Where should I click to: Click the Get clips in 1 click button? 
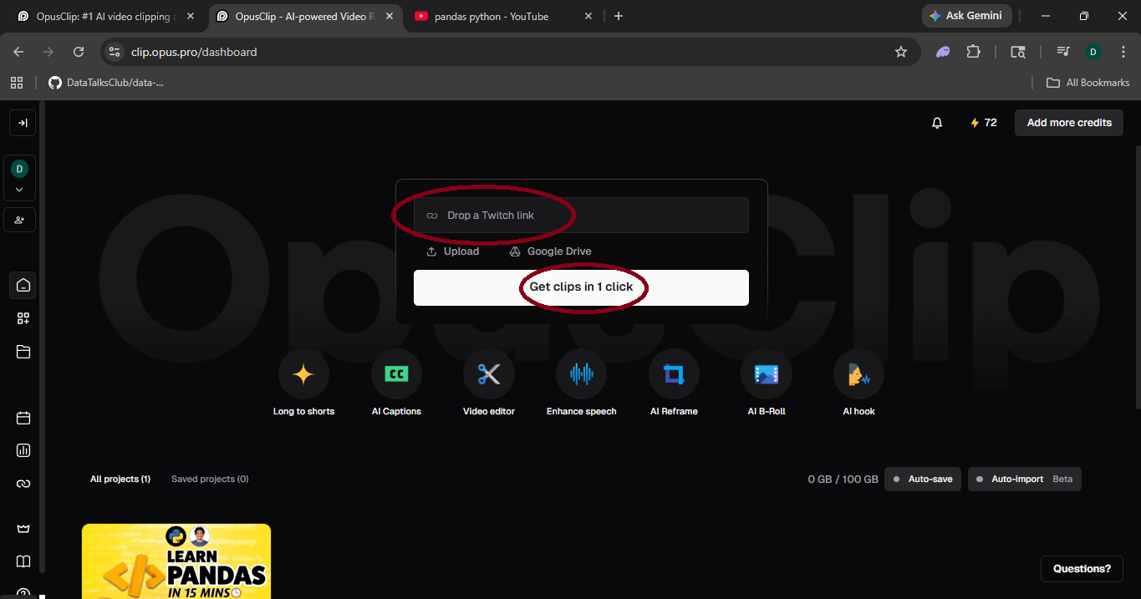[581, 287]
